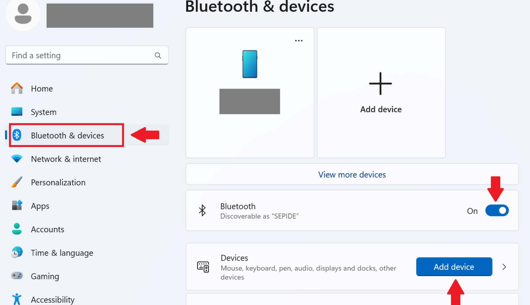Click the Personalization paintbrush icon
This screenshot has height=305, width=530.
pyautogui.click(x=17, y=182)
